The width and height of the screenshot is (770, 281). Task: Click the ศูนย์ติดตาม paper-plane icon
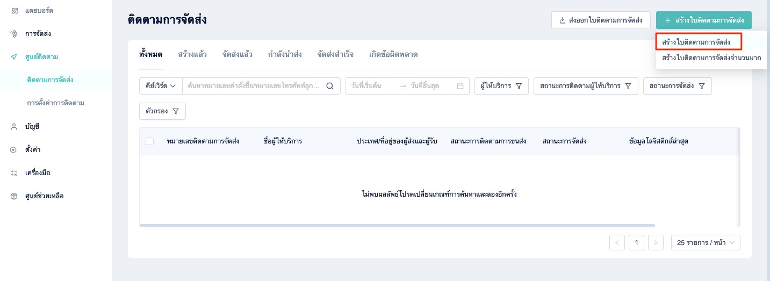pos(15,57)
